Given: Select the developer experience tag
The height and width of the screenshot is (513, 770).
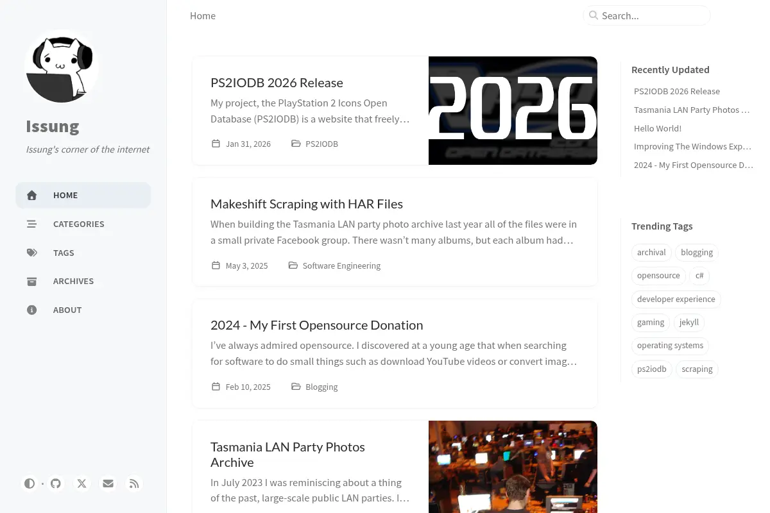Looking at the screenshot, I should click(x=676, y=299).
